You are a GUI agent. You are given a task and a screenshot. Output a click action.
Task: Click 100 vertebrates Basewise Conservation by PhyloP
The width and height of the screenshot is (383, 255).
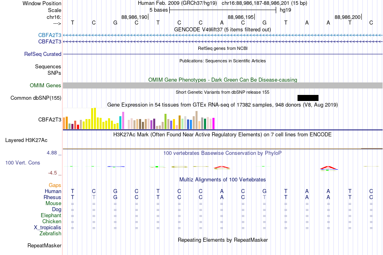pos(223,153)
